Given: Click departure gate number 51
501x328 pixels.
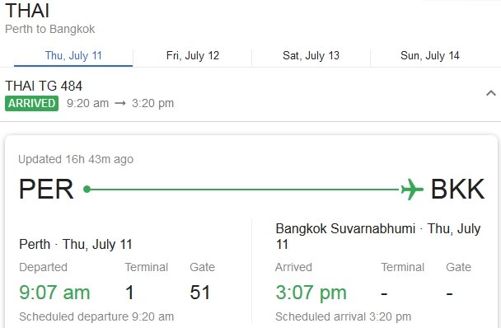Looking at the screenshot, I should (200, 293).
